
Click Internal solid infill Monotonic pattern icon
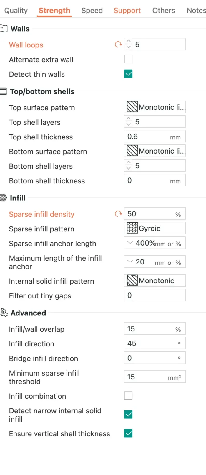(132, 280)
